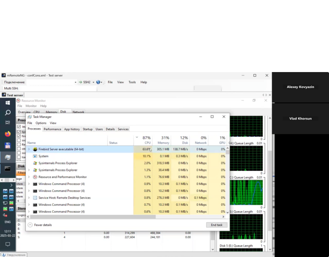The height and width of the screenshot is (257, 329).
Task: Toggle the Image header checkbox in Resource Monitor
Action: (x=19, y=127)
